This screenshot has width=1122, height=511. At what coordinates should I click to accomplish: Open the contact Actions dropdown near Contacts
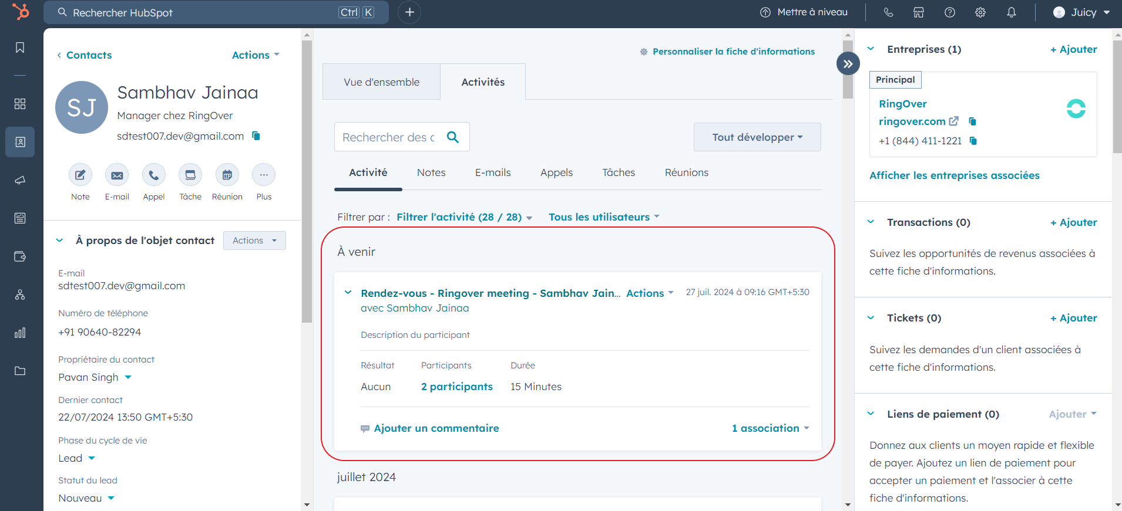(x=256, y=55)
